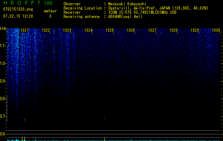Click the 1329 time marker
Viewport: 223px width, 141px height.
pyautogui.click(x=195, y=30)
